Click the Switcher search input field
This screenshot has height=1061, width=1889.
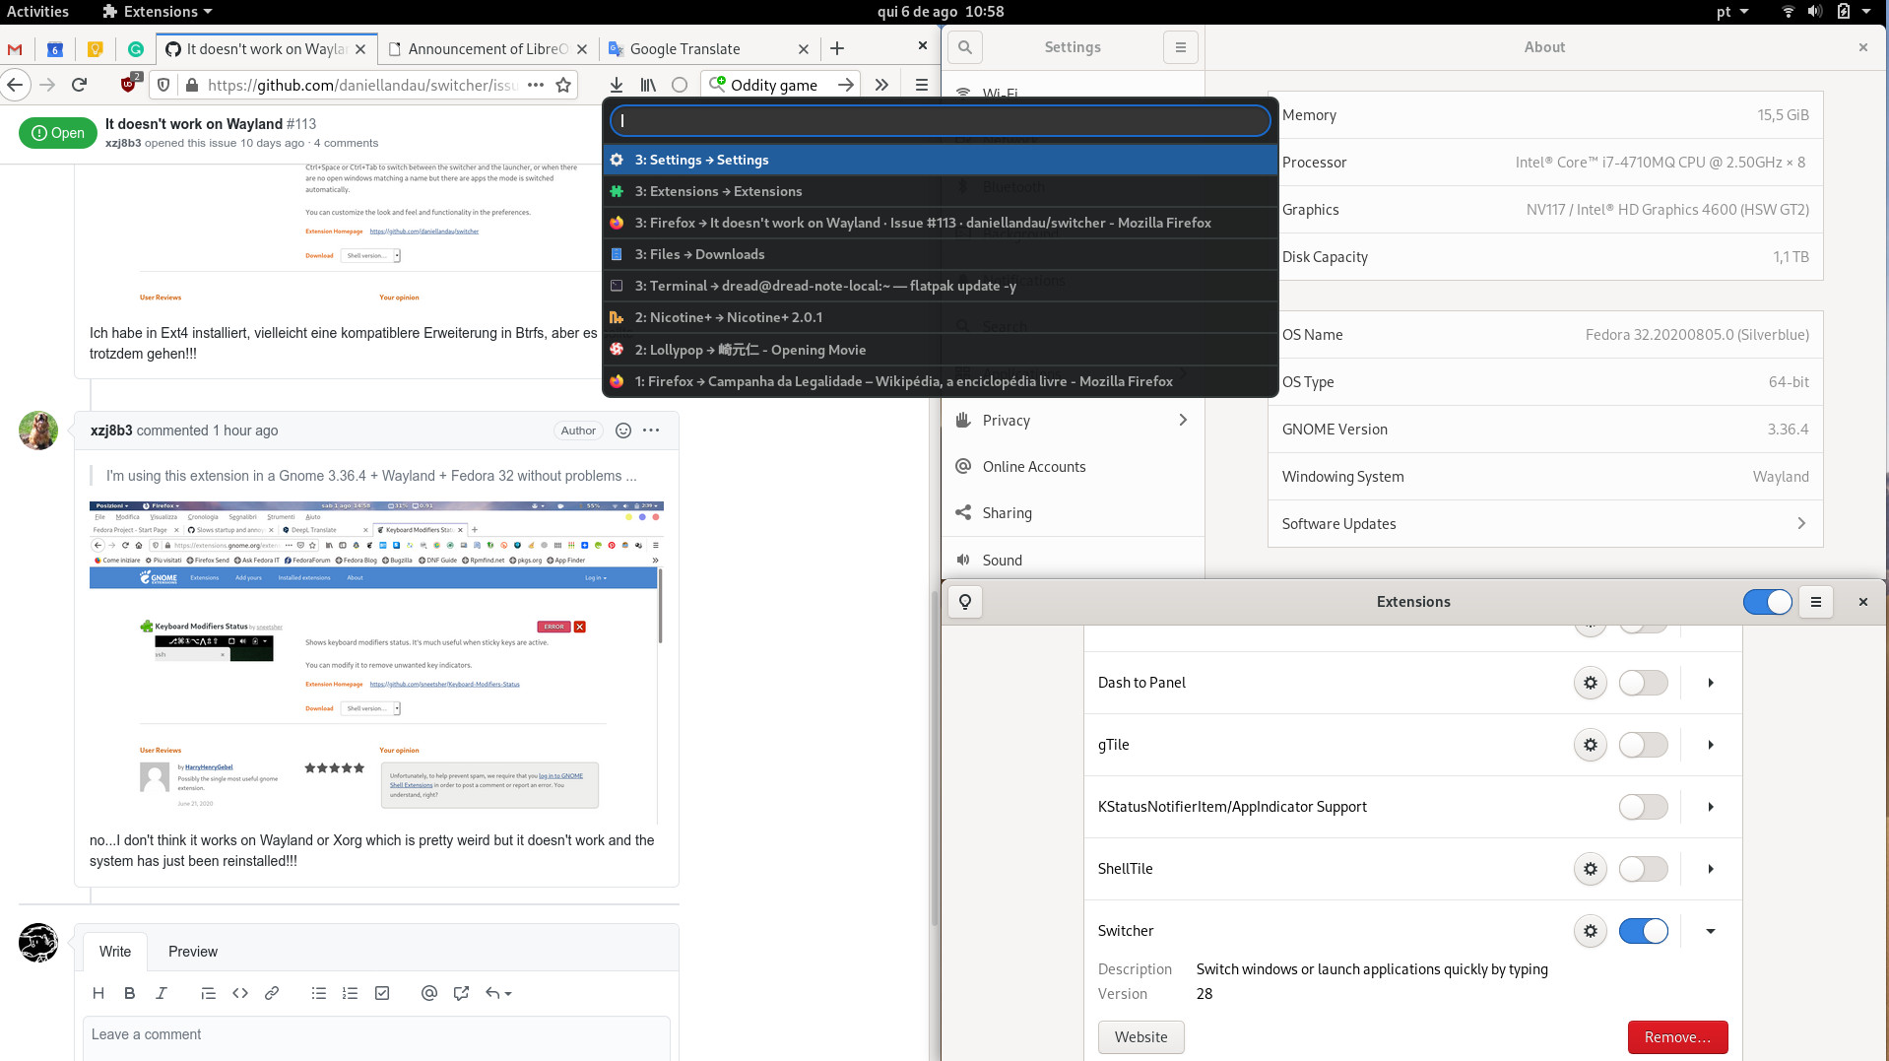pos(941,120)
